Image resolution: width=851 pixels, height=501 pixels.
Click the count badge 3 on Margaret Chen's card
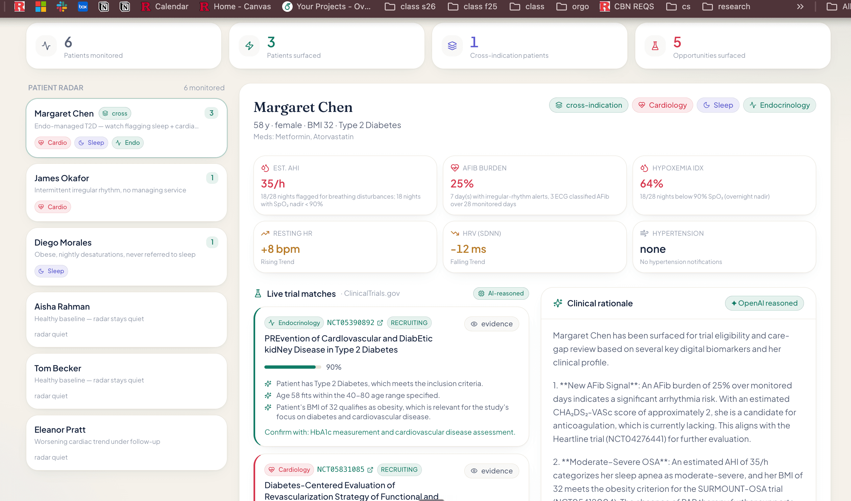[x=211, y=113]
